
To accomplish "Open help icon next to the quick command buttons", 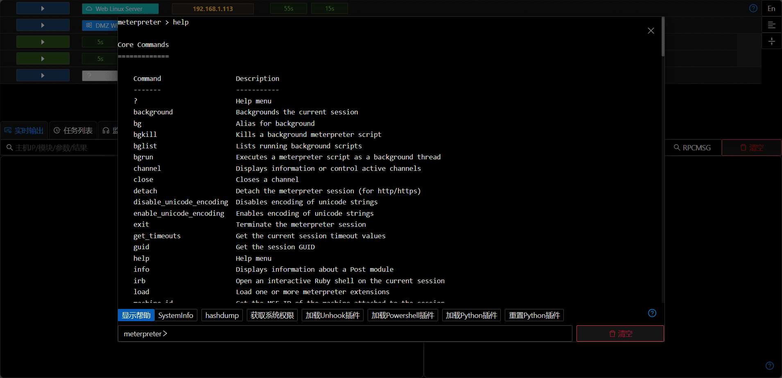I will (652, 313).
